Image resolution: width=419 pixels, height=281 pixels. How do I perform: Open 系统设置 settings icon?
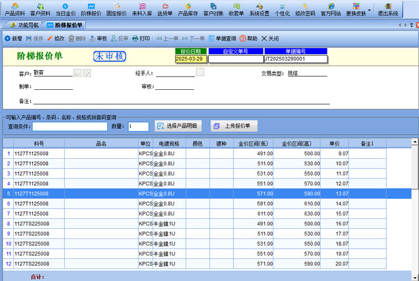pyautogui.click(x=259, y=9)
